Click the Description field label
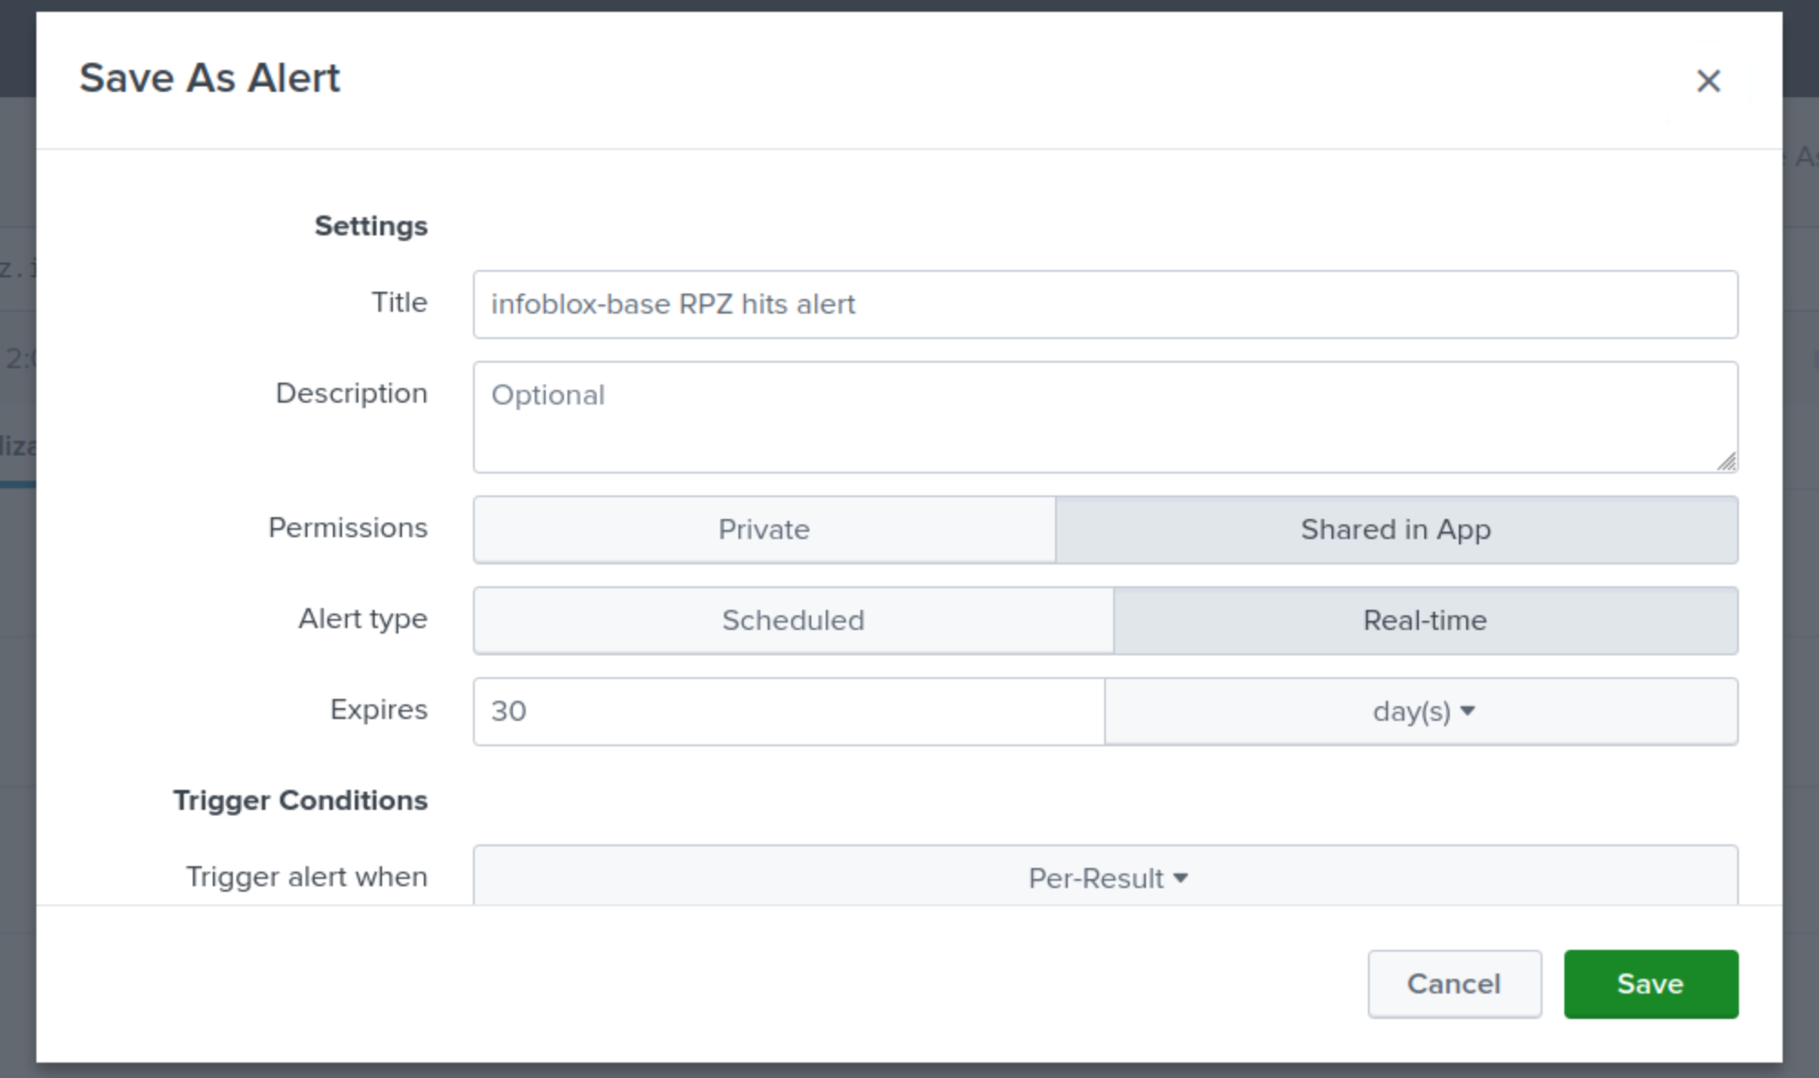 pos(351,393)
